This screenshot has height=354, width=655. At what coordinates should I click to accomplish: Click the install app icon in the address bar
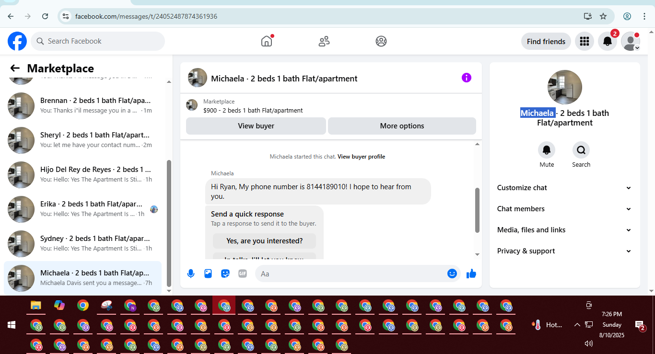pos(588,16)
